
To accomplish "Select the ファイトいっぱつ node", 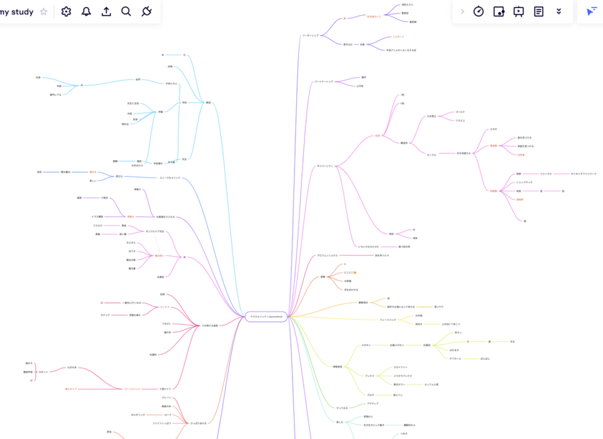I will coord(161,423).
